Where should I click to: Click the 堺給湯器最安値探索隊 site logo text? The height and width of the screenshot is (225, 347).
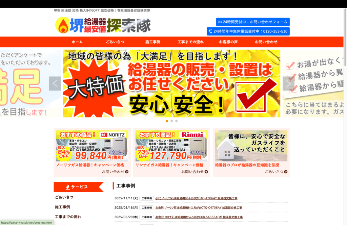(110, 25)
